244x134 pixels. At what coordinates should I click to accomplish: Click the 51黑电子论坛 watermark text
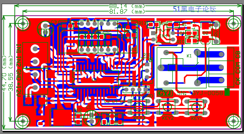click(195, 9)
